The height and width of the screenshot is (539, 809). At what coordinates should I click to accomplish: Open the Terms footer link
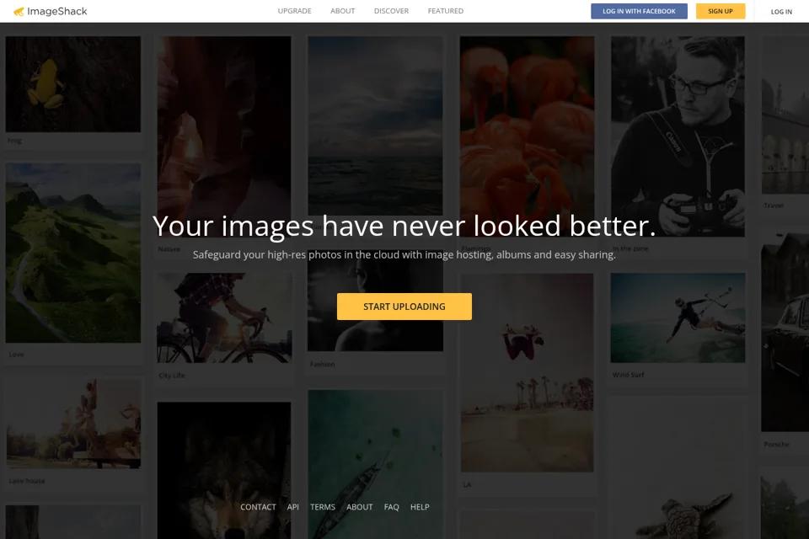tap(323, 507)
